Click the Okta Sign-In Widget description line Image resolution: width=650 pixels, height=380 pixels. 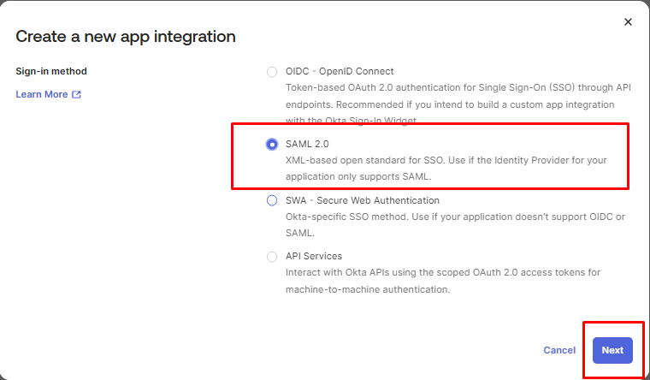click(x=351, y=121)
